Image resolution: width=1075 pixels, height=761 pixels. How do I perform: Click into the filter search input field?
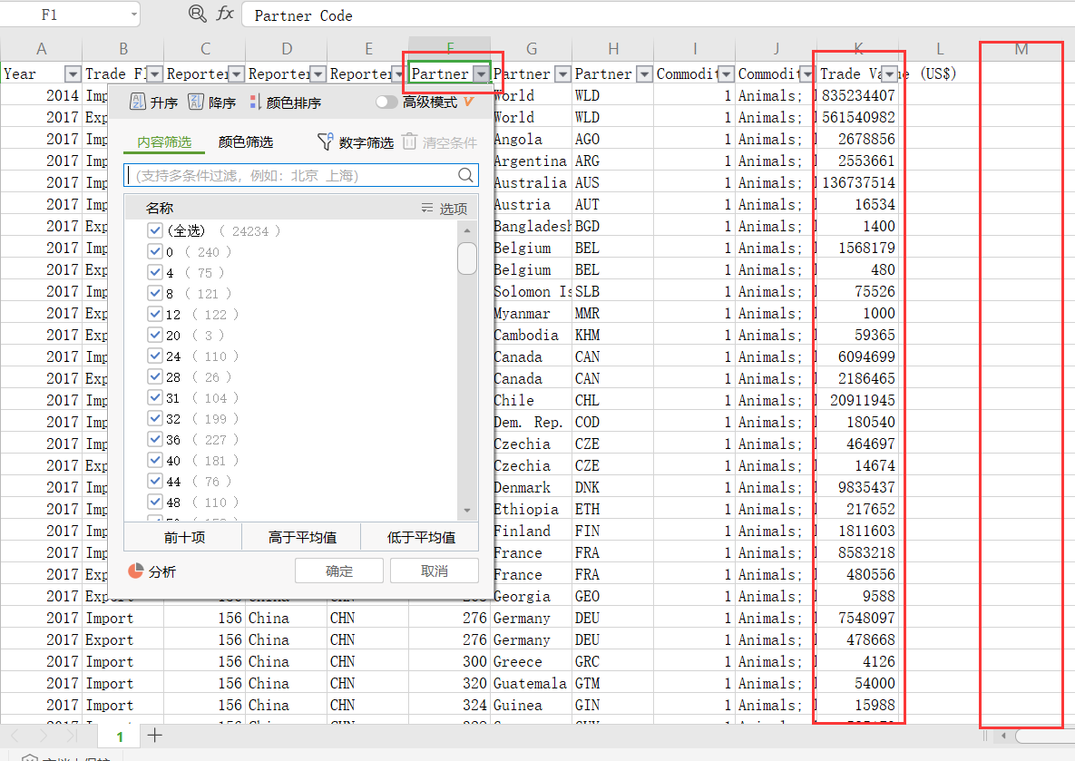[x=290, y=175]
